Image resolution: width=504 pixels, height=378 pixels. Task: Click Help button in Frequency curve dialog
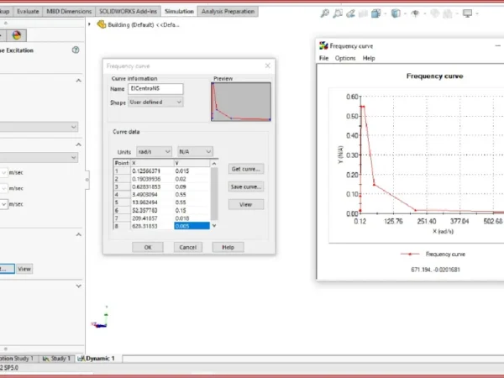tap(228, 247)
